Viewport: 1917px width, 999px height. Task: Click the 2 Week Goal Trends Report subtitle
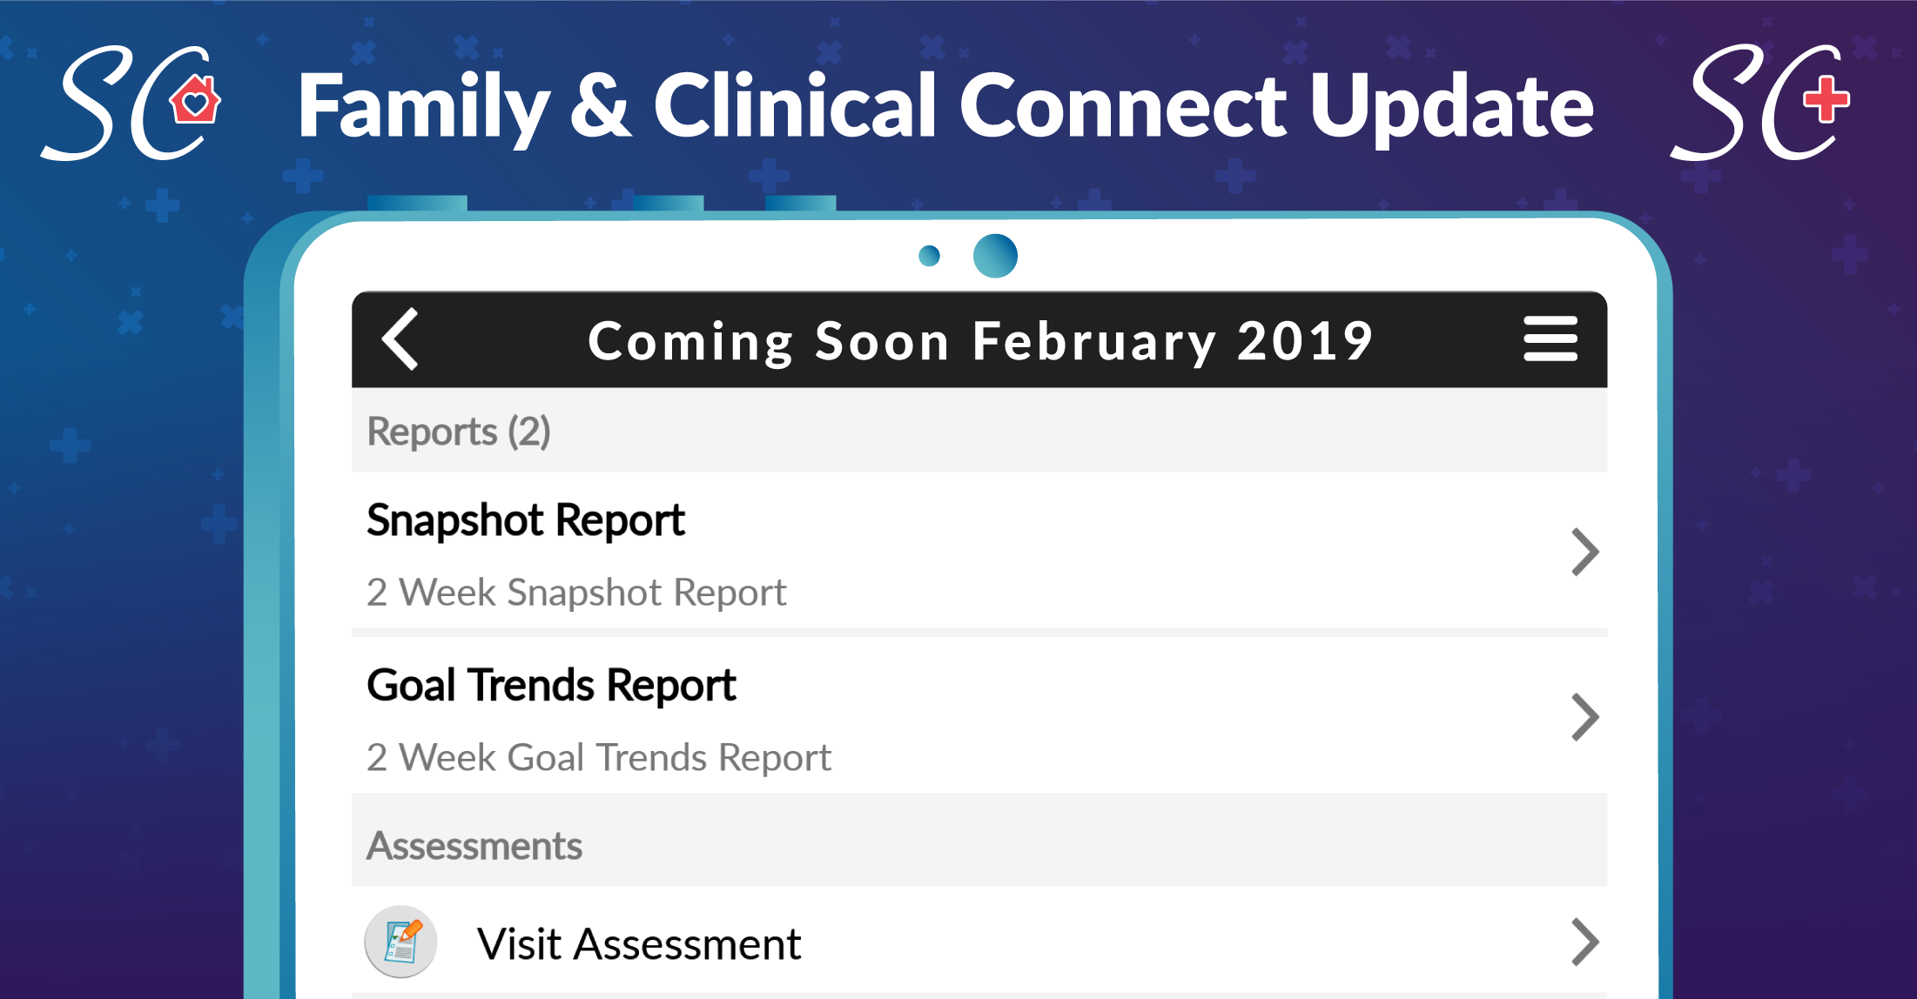pyautogui.click(x=599, y=758)
